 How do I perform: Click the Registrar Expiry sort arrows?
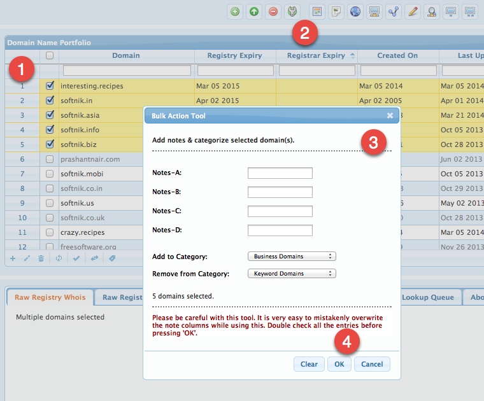click(x=353, y=56)
